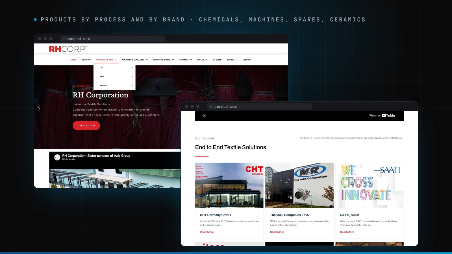The width and height of the screenshot is (452, 254).
Task: Expand the Itaca submenu arrow
Action: [132, 76]
